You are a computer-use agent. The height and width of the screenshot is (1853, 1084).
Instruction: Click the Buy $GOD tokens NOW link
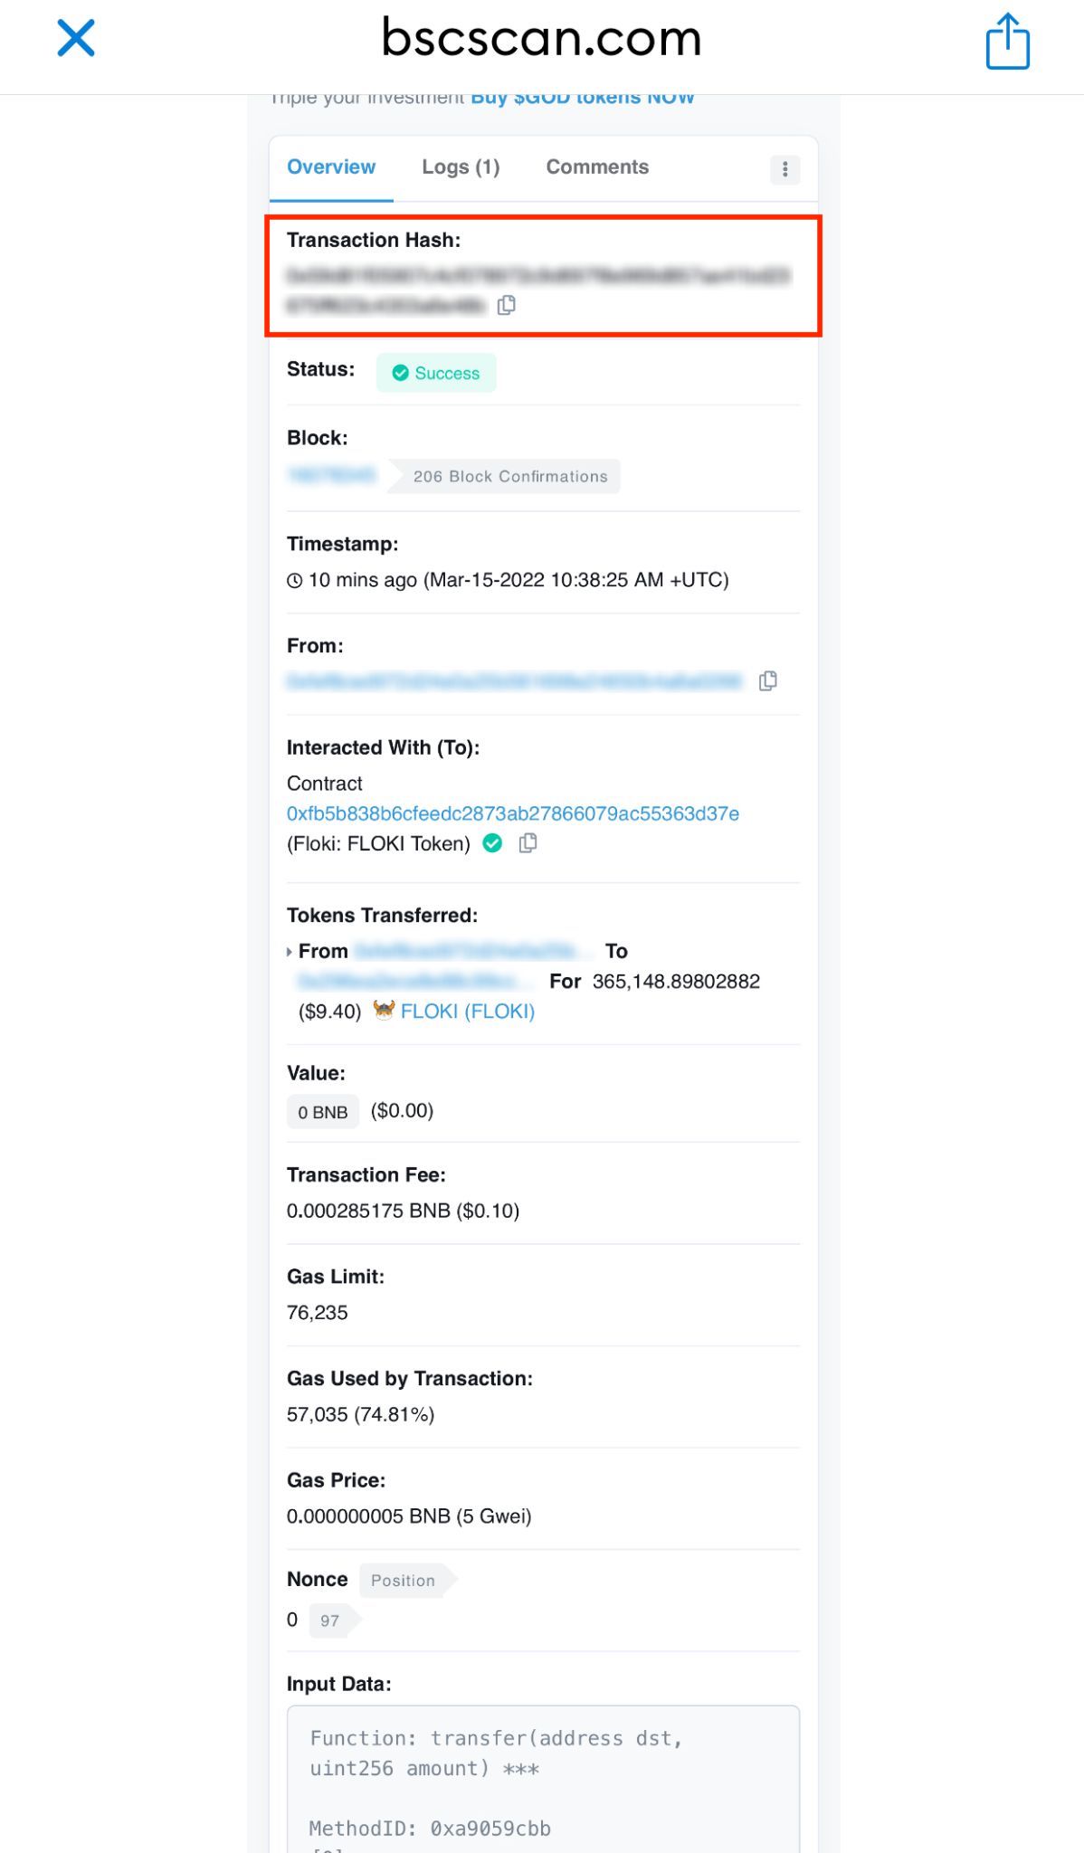point(583,98)
